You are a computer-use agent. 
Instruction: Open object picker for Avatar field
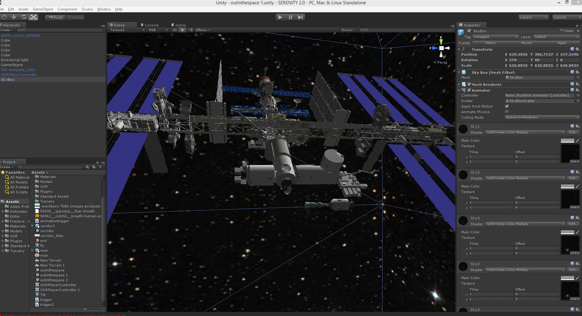click(578, 101)
